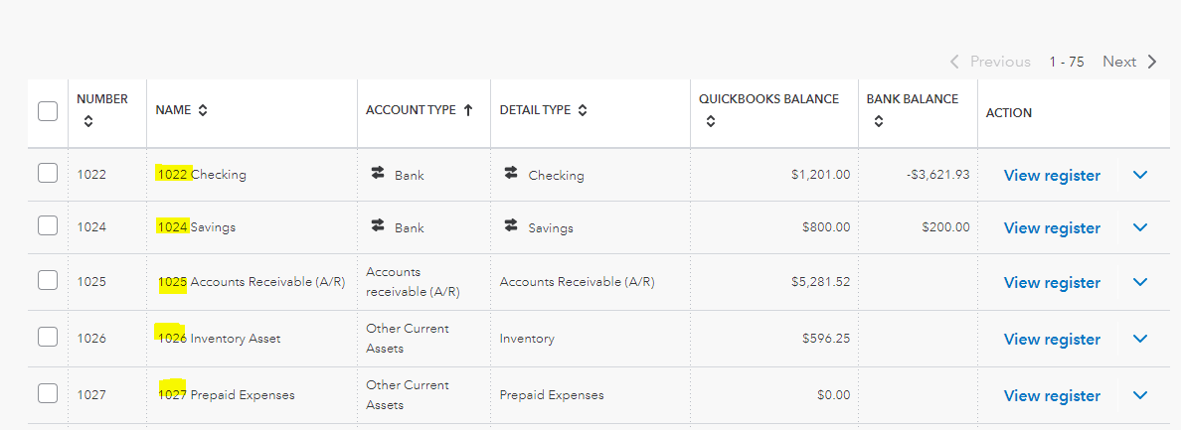The width and height of the screenshot is (1181, 430).
Task: Click the Number column sort arrows
Action: (87, 121)
